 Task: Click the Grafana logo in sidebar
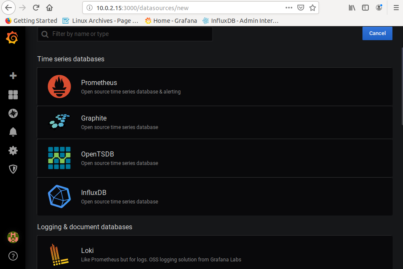12,38
